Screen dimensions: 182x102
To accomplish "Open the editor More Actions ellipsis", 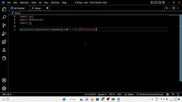I will click(x=178, y=8).
